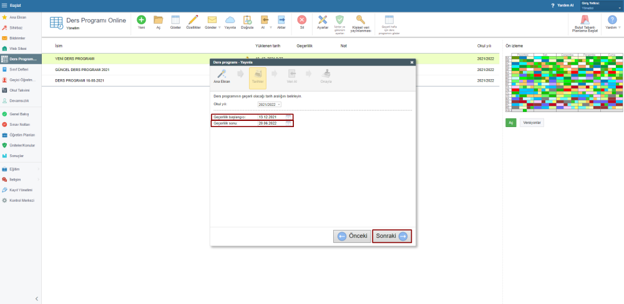This screenshot has width=624, height=304.
Task: Select Okul Takvimi in the sidebar
Action: [x=21, y=90]
